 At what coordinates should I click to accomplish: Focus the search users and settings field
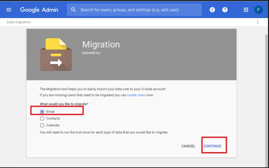tap(134, 10)
